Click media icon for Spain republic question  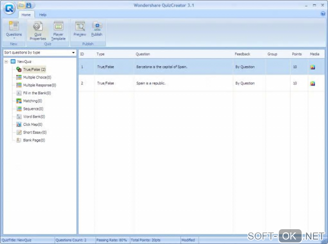[x=313, y=83]
